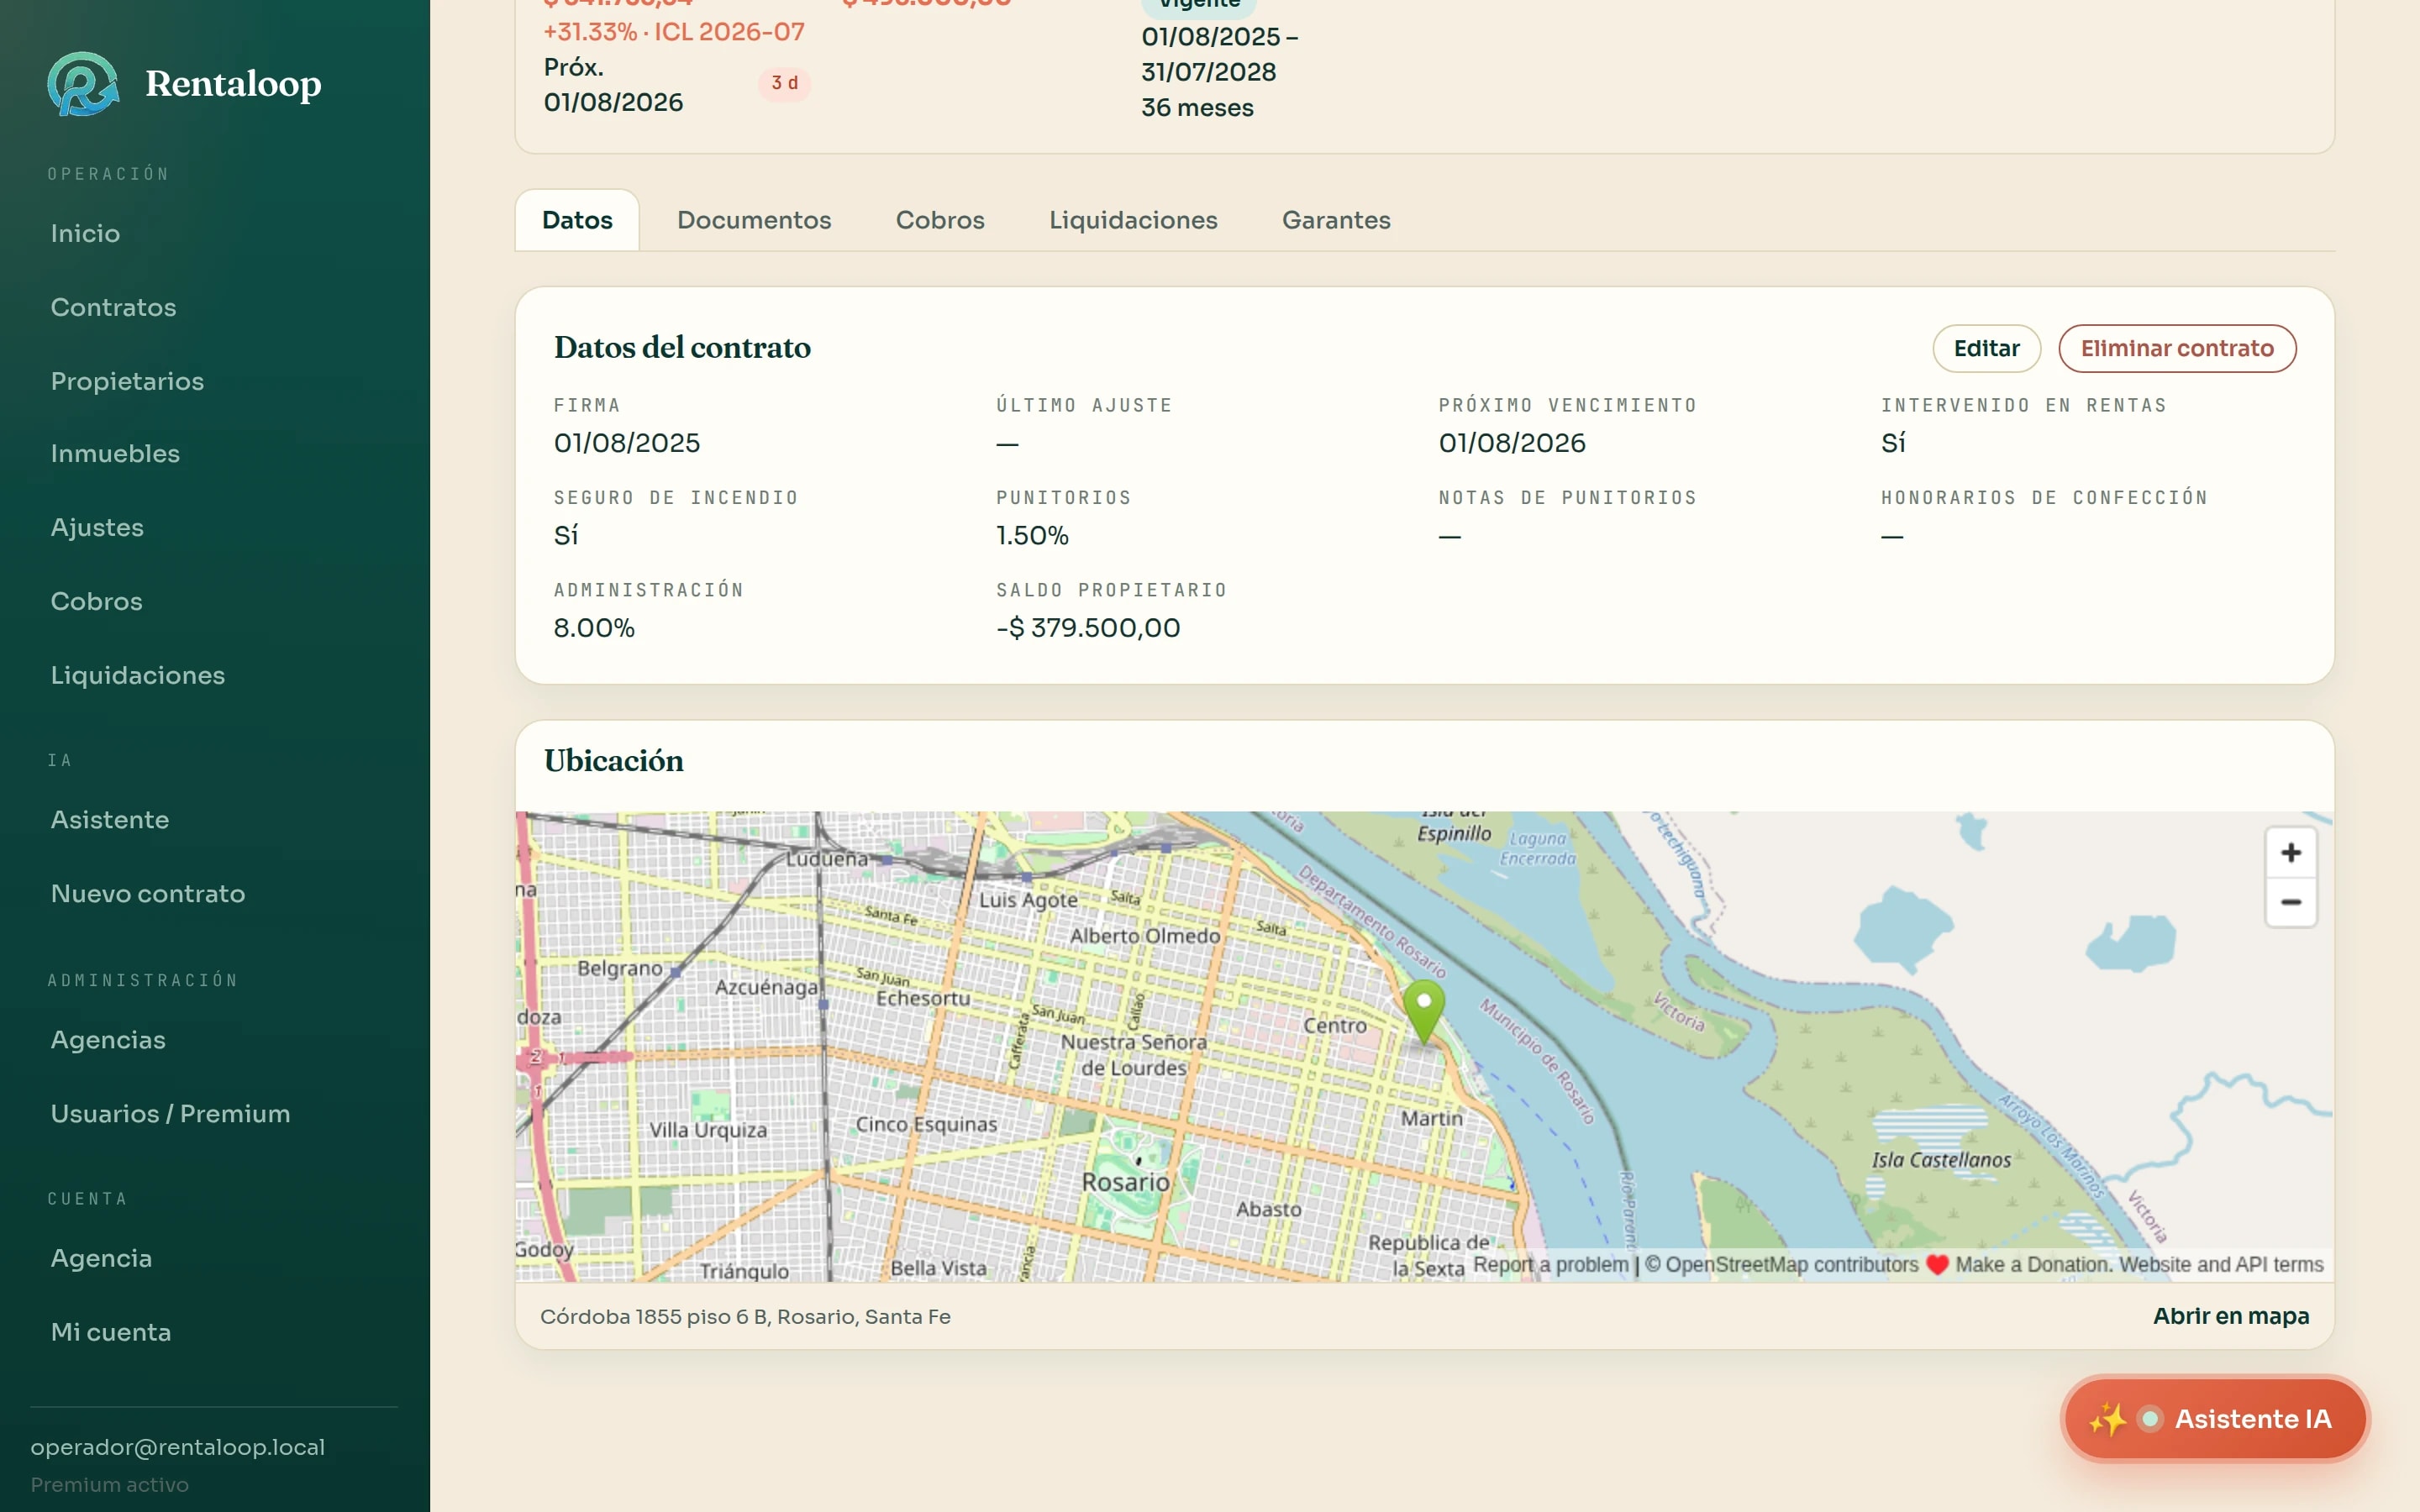Click Eliminar contrato button

(x=2177, y=349)
